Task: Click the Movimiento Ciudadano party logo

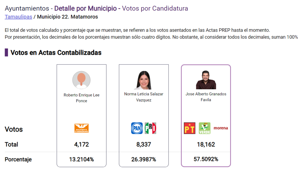Action: [82, 128]
